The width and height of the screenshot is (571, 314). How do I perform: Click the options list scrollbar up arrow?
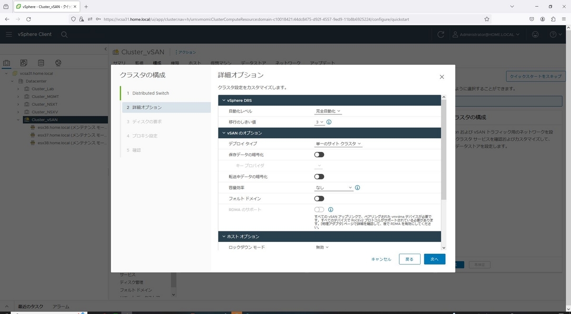(x=443, y=97)
